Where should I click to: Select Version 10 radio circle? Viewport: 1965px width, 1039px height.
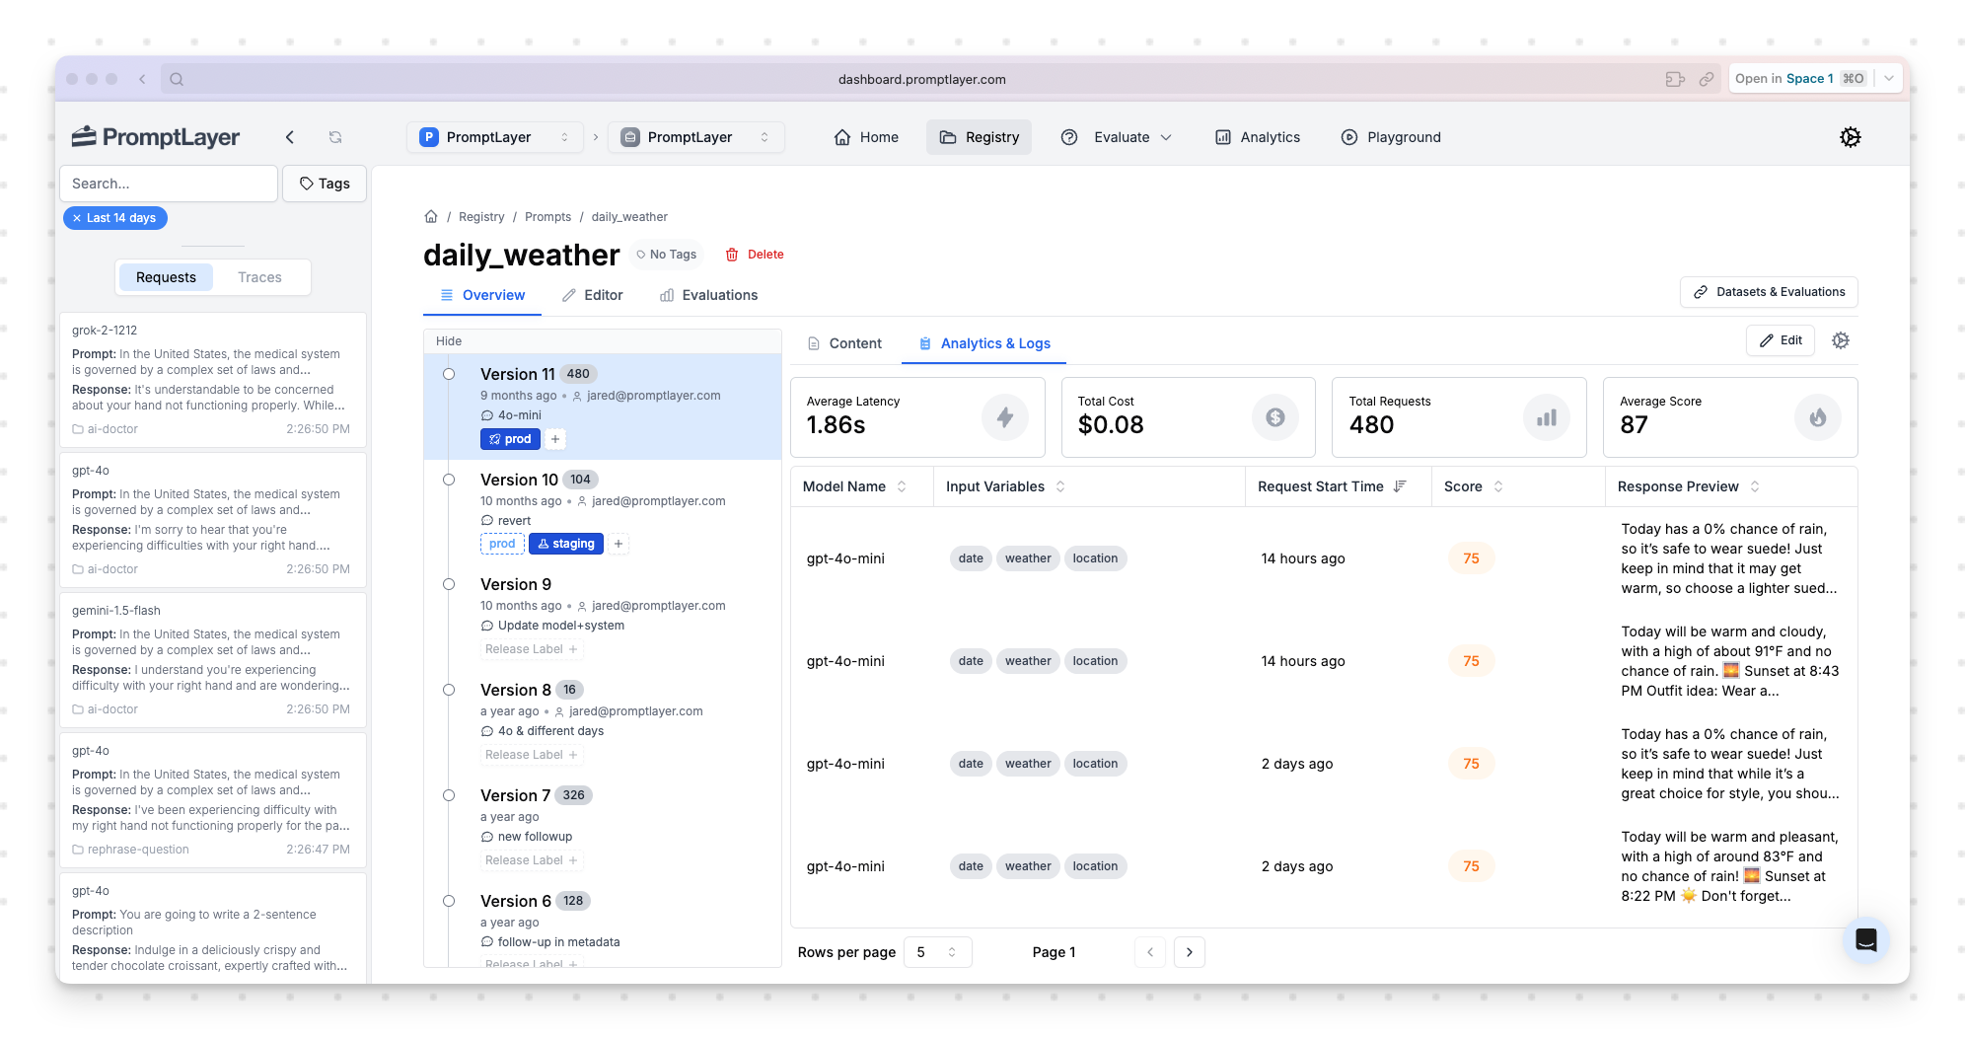pos(449,480)
